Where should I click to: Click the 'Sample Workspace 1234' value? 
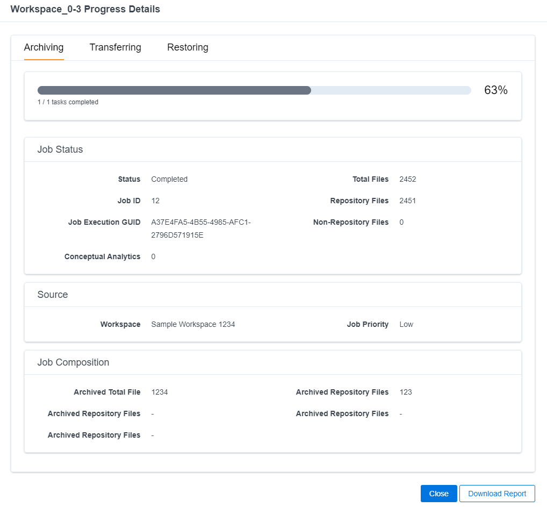(x=193, y=324)
